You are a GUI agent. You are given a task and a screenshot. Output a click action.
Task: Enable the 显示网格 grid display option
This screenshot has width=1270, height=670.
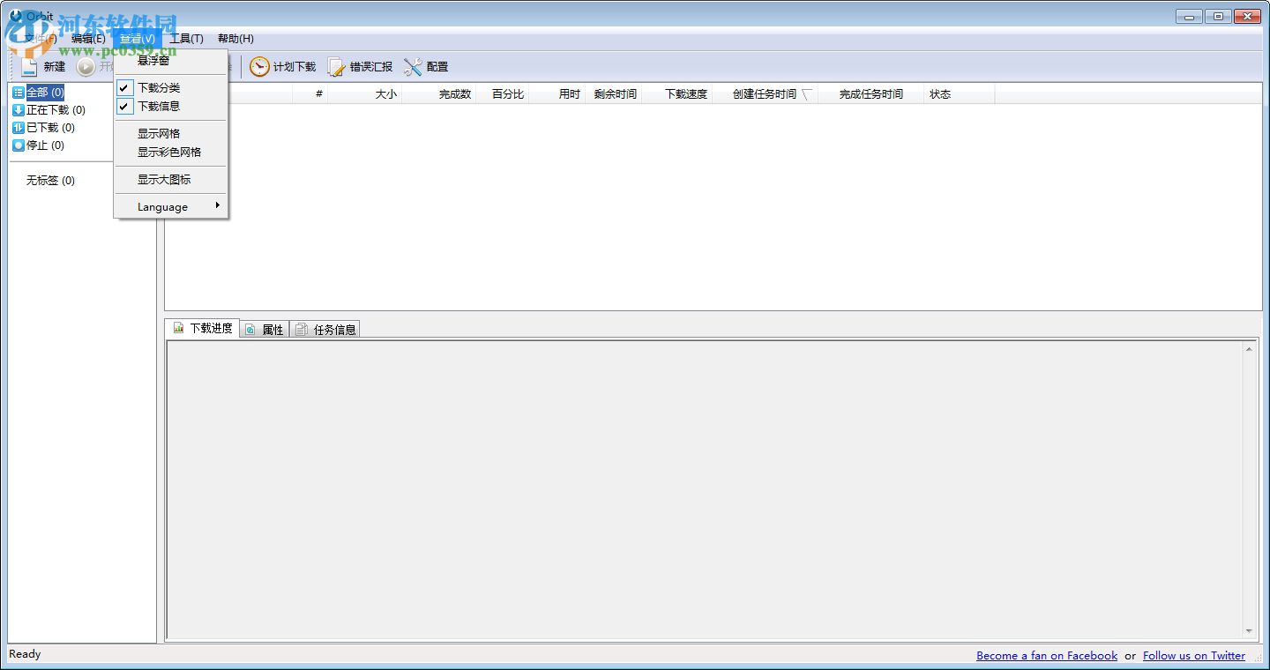point(160,132)
